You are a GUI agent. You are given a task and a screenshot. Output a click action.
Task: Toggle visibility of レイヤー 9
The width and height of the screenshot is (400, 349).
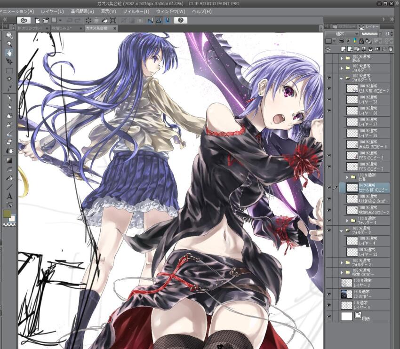[329, 305]
